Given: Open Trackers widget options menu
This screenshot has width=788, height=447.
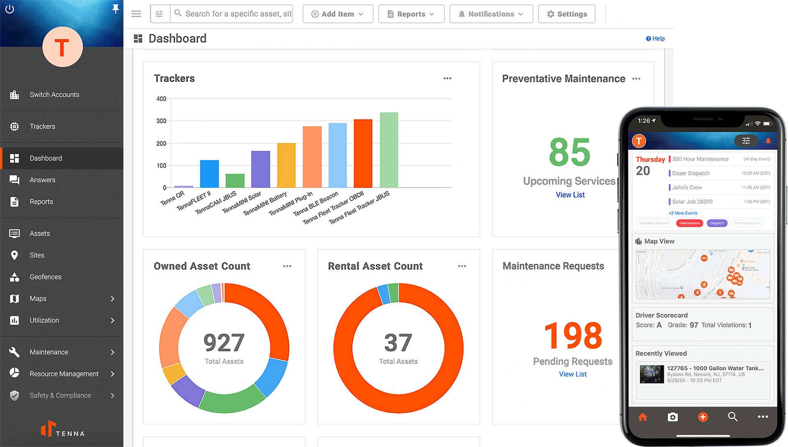Looking at the screenshot, I should 447,78.
